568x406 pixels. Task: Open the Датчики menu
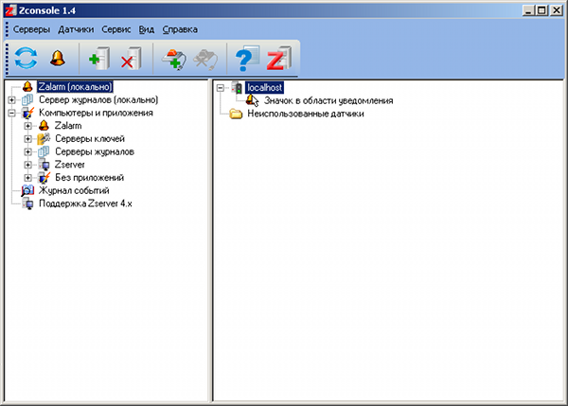coord(76,29)
